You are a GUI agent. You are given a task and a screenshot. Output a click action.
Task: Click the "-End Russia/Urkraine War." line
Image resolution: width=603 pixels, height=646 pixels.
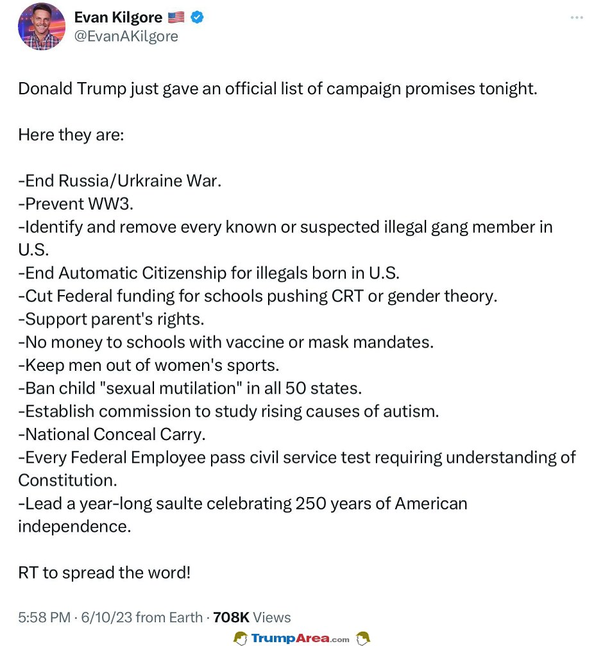[120, 181]
